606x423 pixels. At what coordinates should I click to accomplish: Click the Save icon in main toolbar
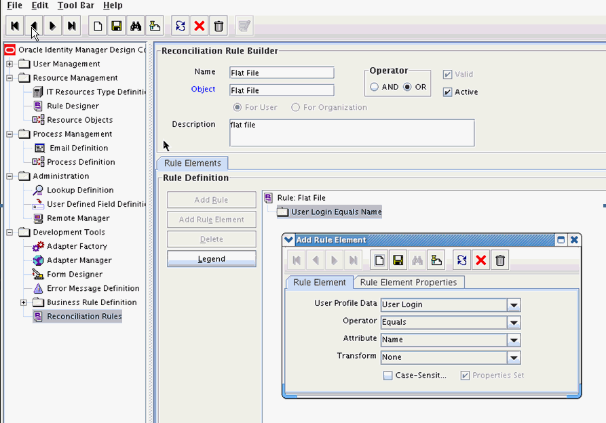tap(116, 26)
